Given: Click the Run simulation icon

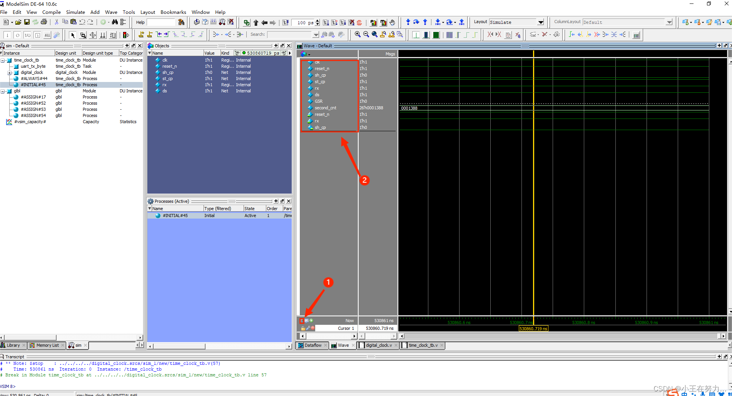Looking at the screenshot, I should click(326, 22).
